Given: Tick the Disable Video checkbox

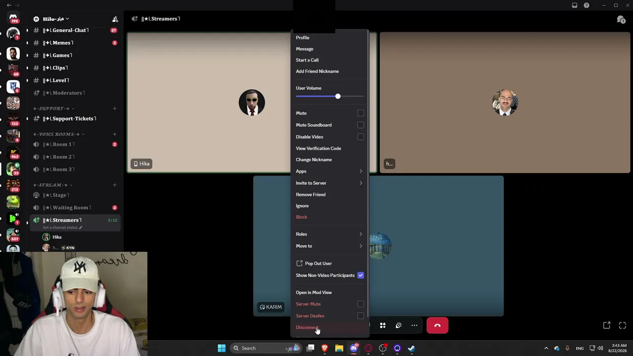Looking at the screenshot, I should (x=361, y=137).
